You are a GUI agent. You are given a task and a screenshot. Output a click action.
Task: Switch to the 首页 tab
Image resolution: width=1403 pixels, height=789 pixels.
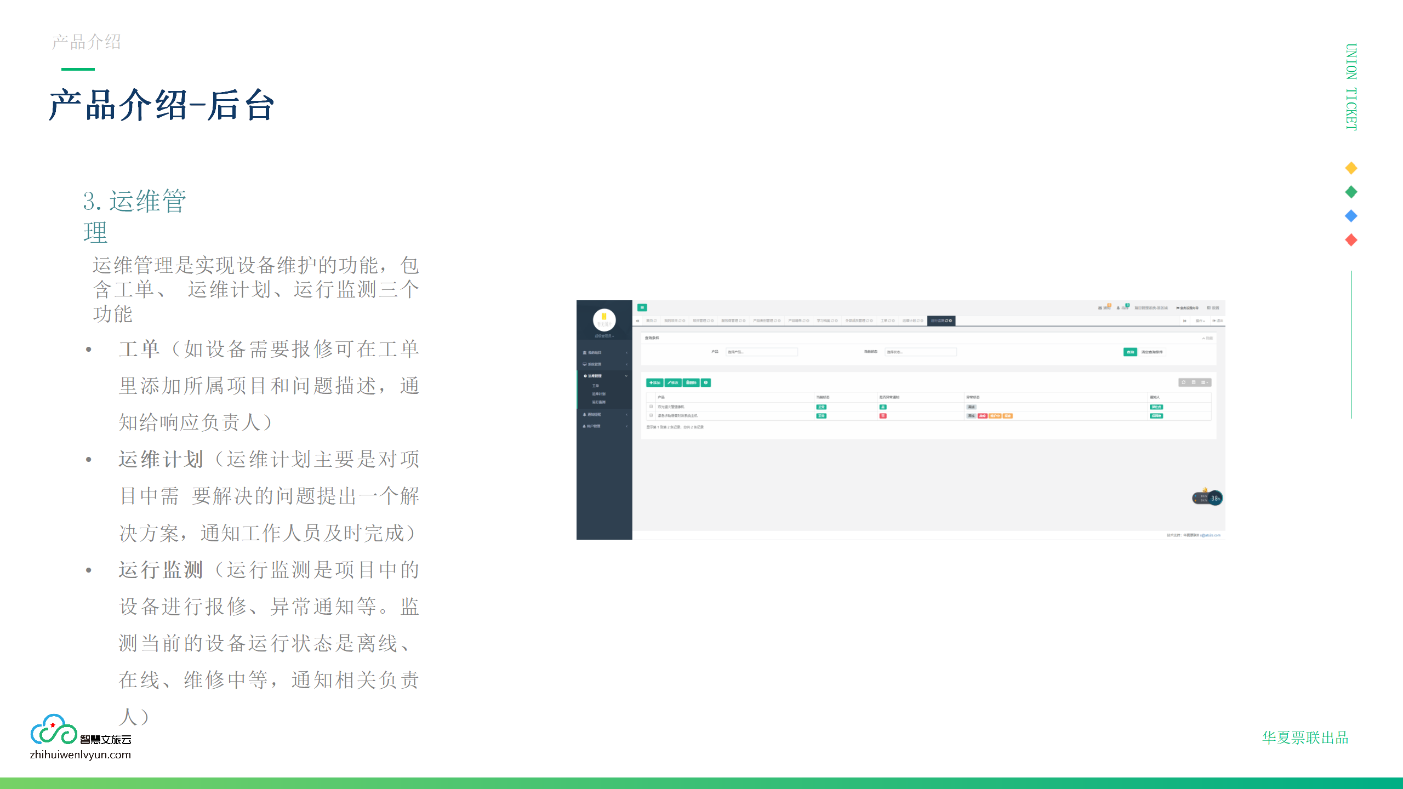[x=651, y=321]
